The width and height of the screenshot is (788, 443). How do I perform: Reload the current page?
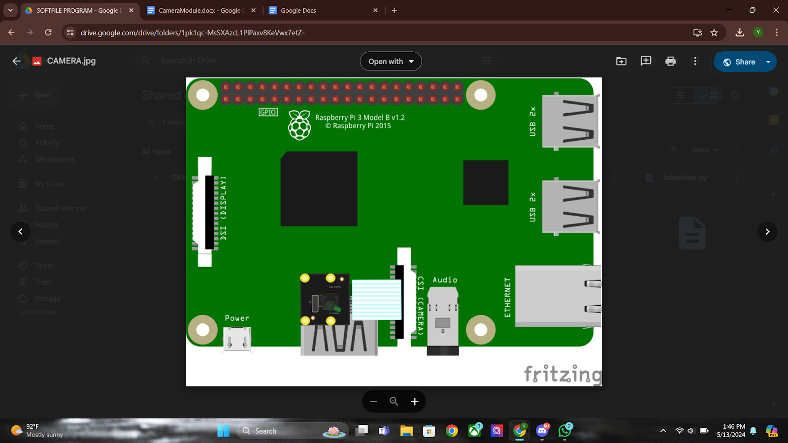coord(48,32)
